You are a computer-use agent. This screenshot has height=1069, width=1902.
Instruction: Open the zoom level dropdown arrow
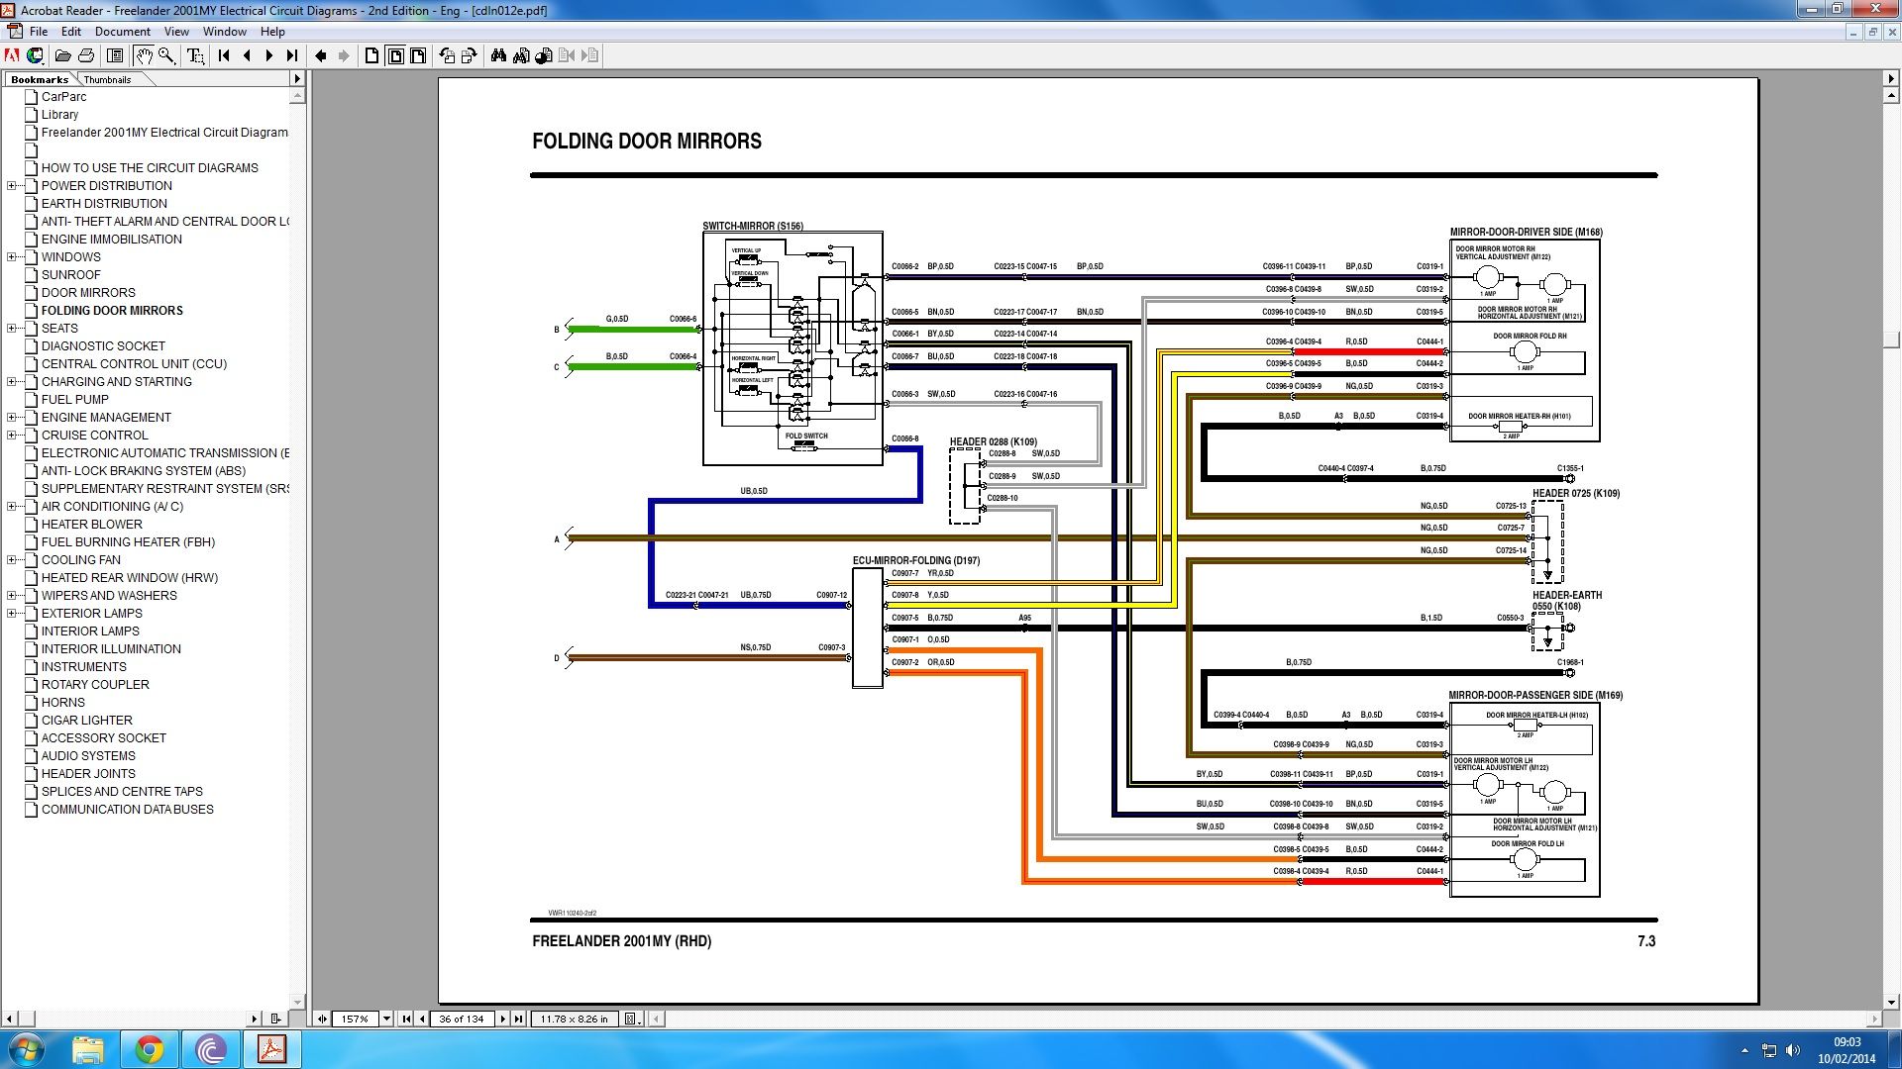click(x=386, y=1019)
